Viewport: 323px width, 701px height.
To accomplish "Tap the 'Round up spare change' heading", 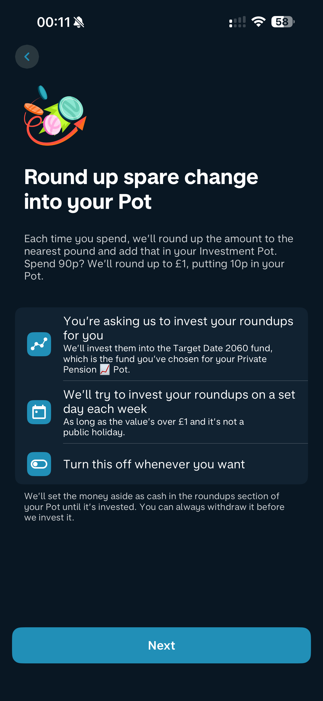I will pyautogui.click(x=141, y=189).
